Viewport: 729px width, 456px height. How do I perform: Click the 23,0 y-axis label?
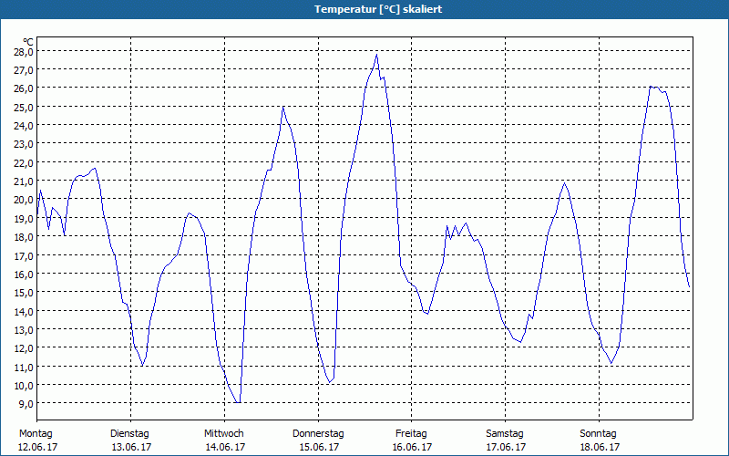coord(23,144)
